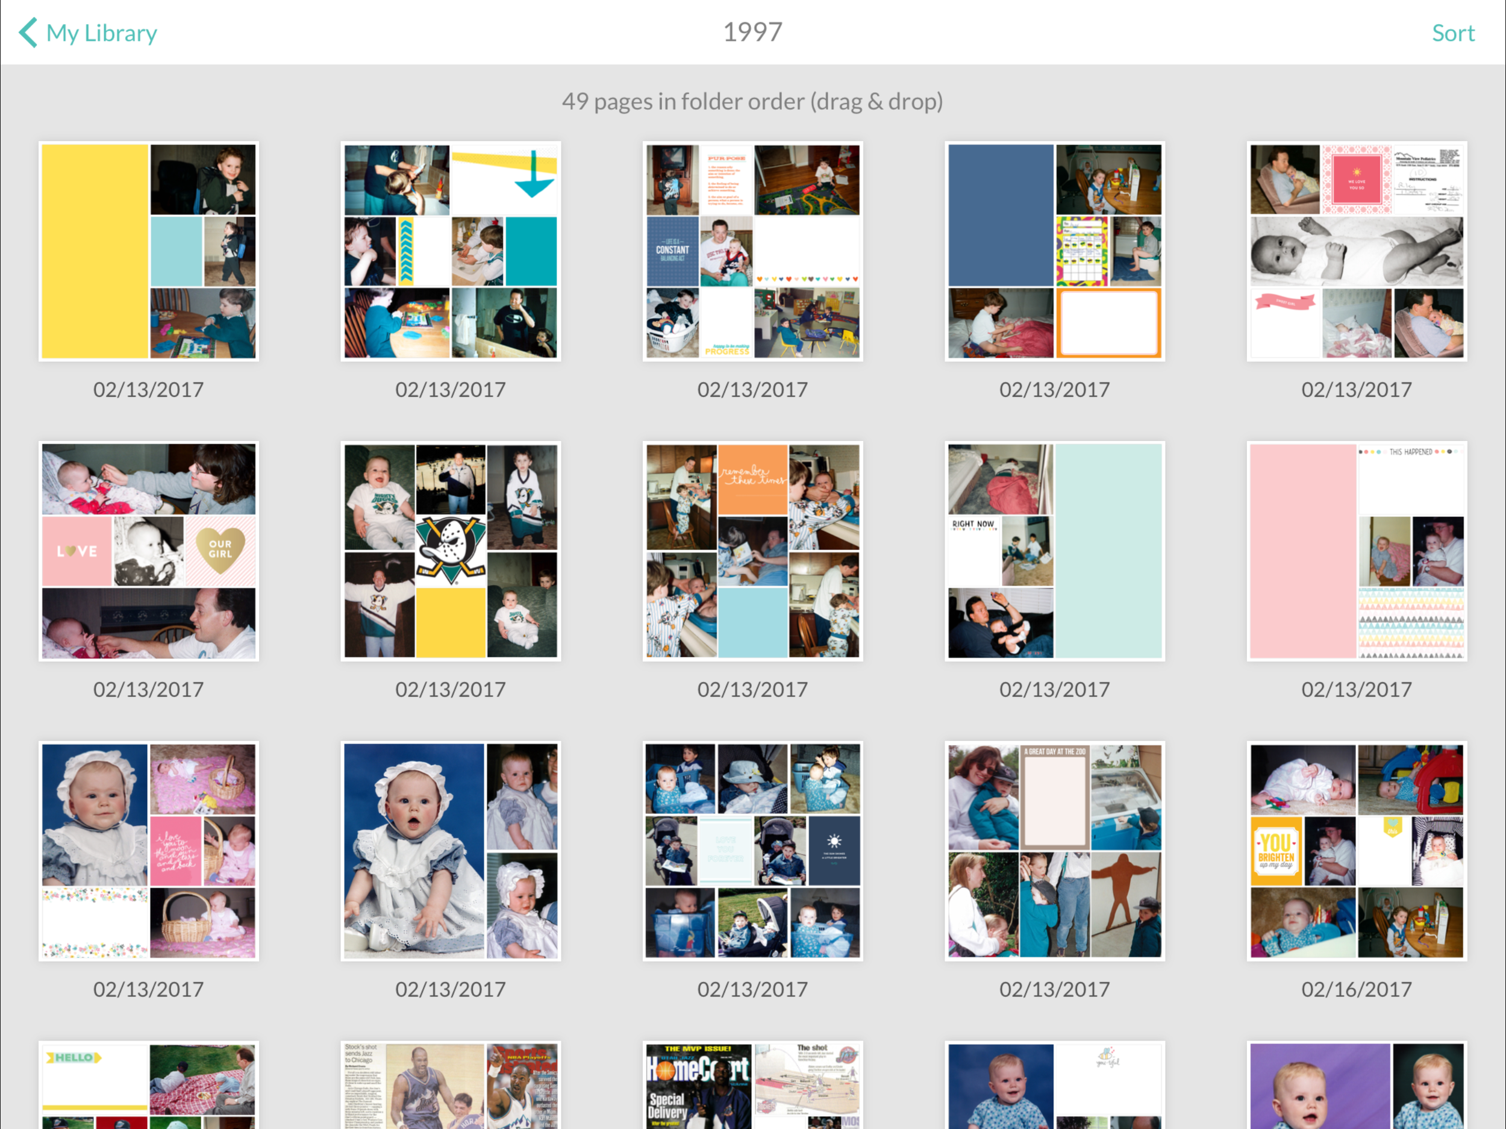Image resolution: width=1506 pixels, height=1129 pixels.
Task: Open Mighty Ducks logo page
Action: tap(451, 551)
